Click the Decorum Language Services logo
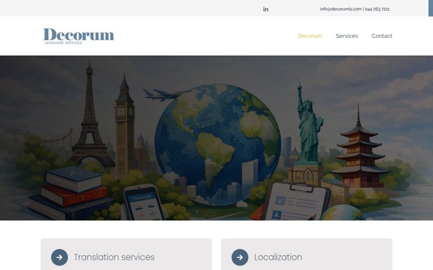This screenshot has width=433, height=270. coord(78,36)
